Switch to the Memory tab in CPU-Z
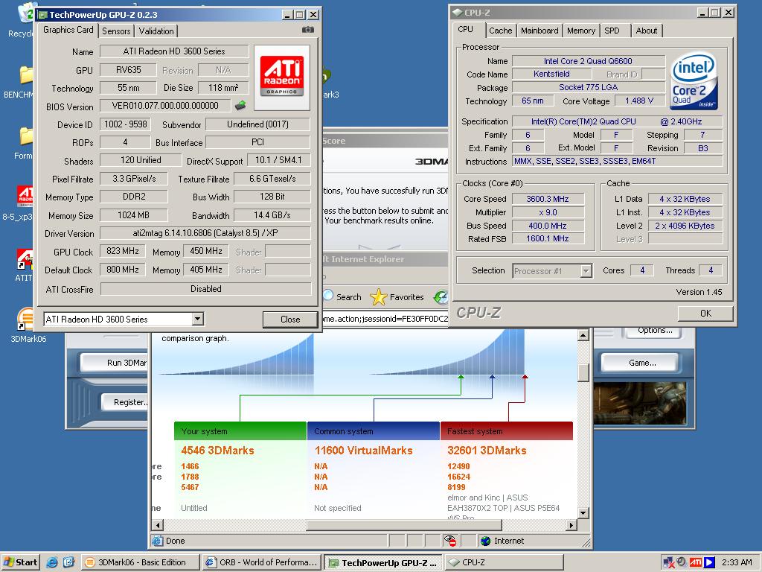Viewport: 762px width, 572px height. coord(580,31)
